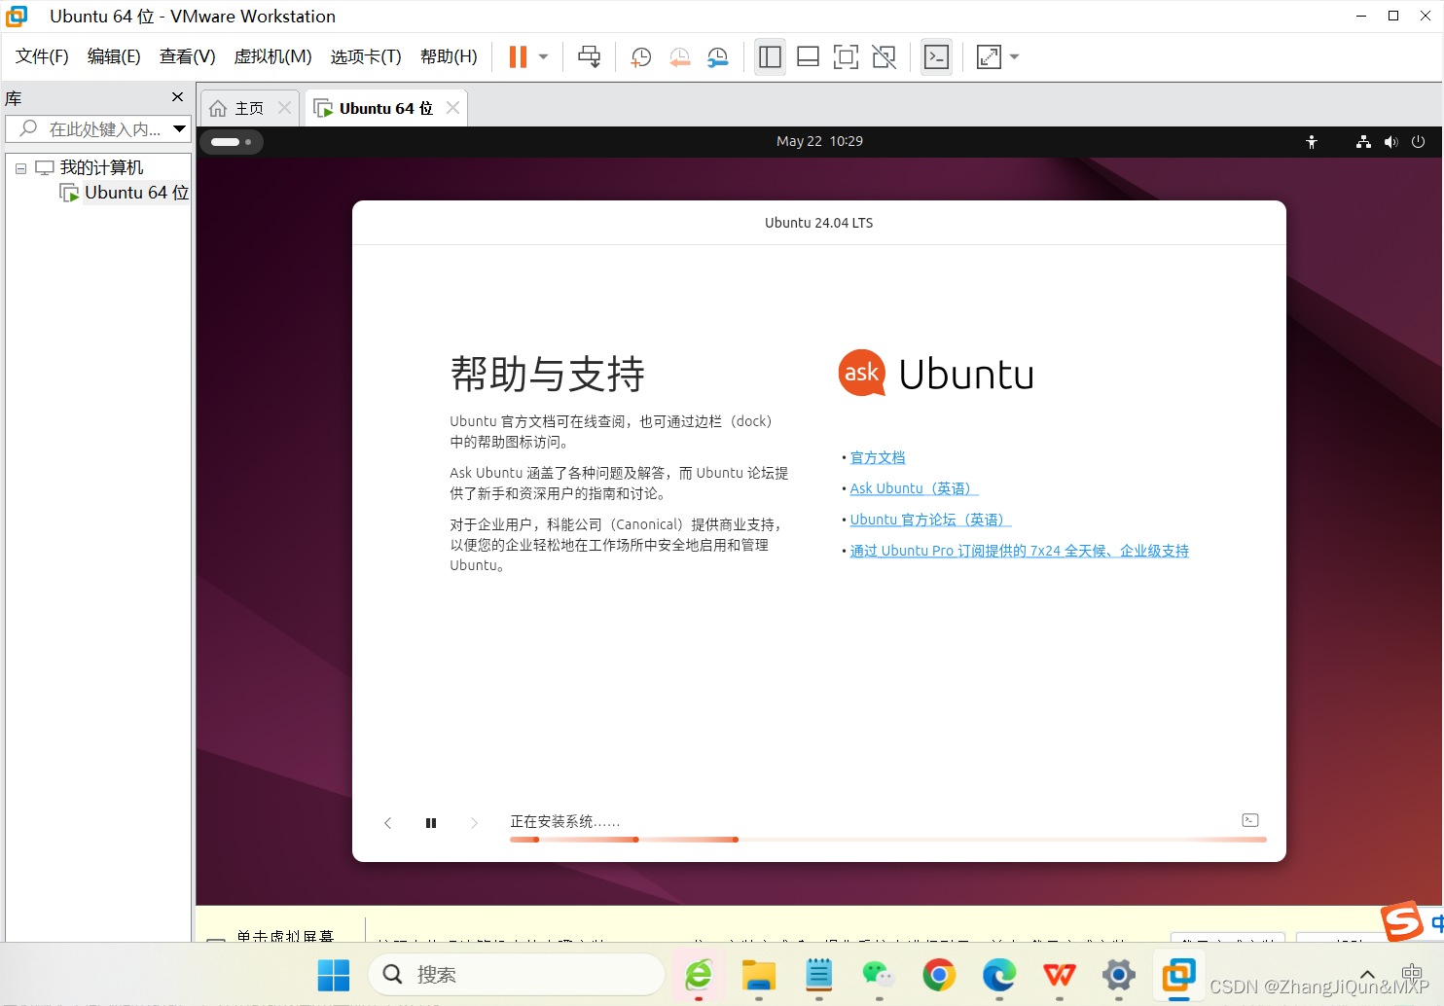Image resolution: width=1444 pixels, height=1006 pixels.
Task: Open the installer log terminal icon
Action: [1249, 820]
